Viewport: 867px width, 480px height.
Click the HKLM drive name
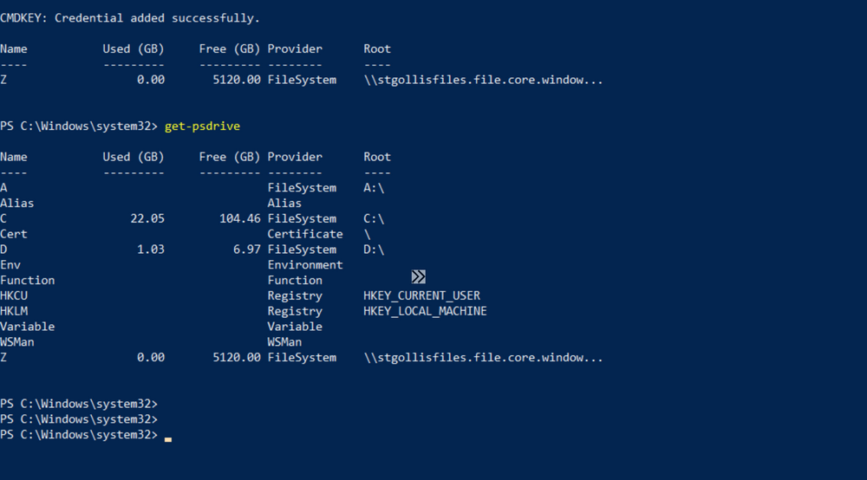(x=14, y=312)
